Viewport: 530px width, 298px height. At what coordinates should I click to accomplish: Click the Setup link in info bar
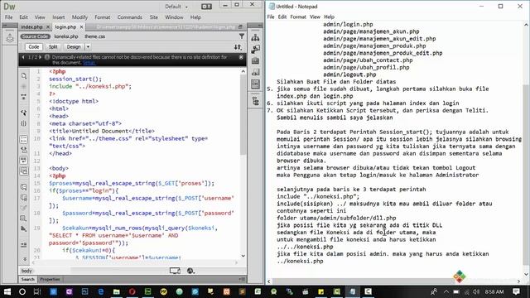click(89, 63)
